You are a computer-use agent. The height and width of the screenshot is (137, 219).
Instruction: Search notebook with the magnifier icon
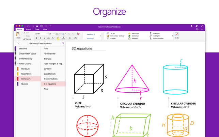point(63,44)
